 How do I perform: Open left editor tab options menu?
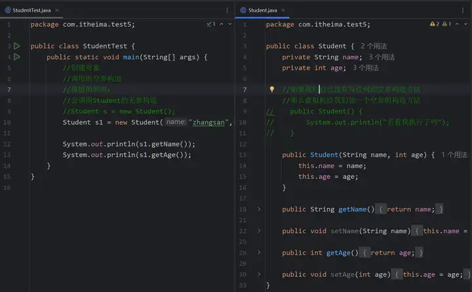tap(227, 10)
